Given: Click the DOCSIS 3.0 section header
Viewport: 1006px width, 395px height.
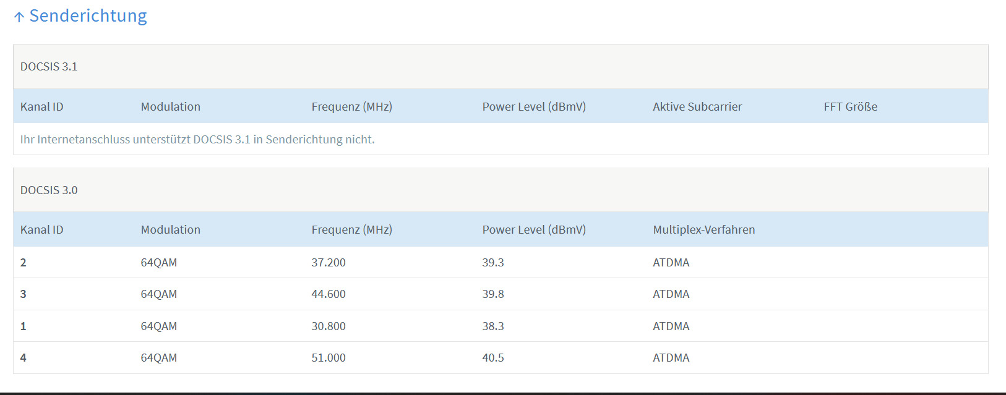Looking at the screenshot, I should click(49, 190).
